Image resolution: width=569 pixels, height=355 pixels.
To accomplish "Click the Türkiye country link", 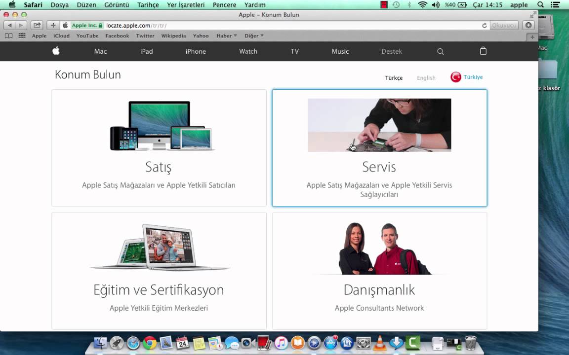I will coord(473,77).
